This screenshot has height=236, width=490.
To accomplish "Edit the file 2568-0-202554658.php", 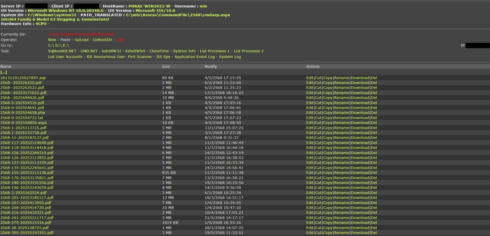I will [310, 112].
